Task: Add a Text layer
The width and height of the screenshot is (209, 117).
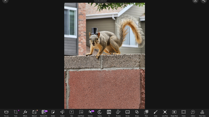Action: (72, 113)
